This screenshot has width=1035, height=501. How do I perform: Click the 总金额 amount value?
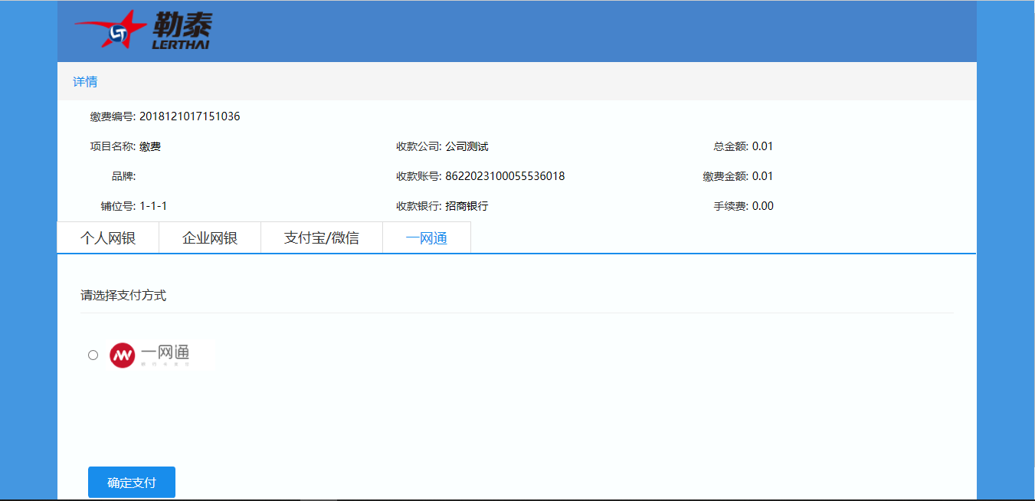coord(762,146)
